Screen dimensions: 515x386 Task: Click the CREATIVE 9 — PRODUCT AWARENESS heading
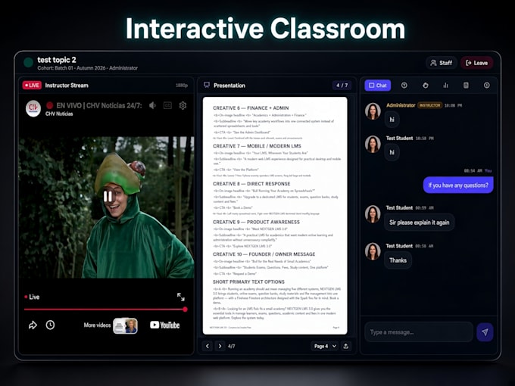coord(256,222)
